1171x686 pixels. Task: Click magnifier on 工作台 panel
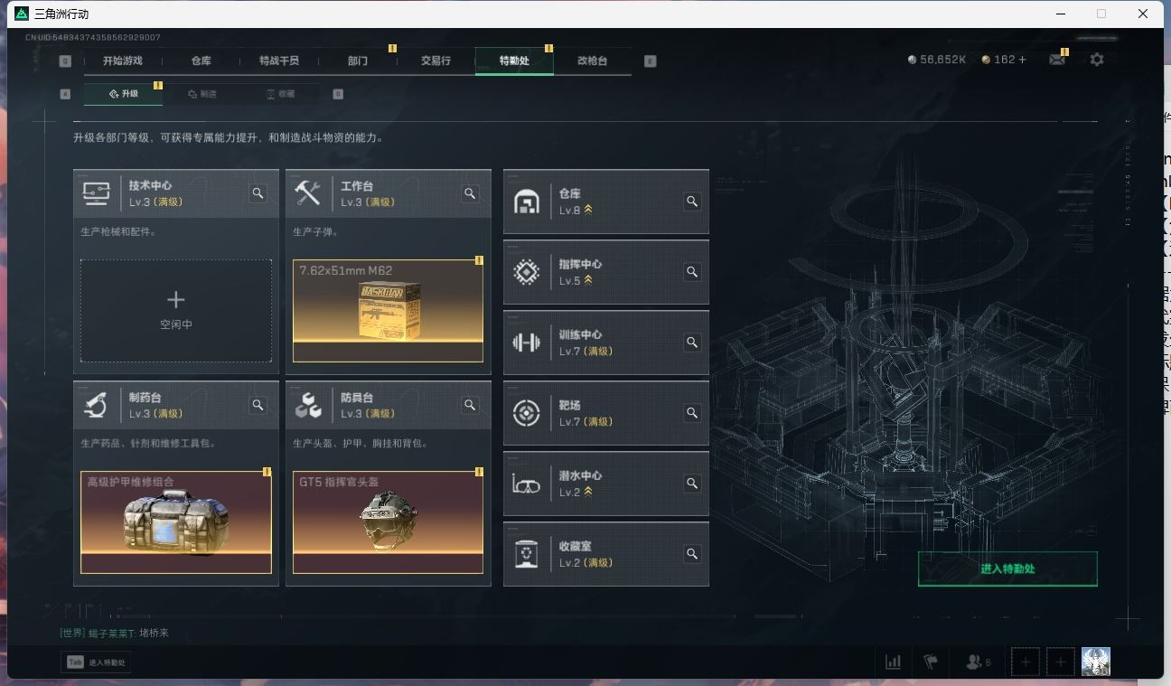coord(470,193)
